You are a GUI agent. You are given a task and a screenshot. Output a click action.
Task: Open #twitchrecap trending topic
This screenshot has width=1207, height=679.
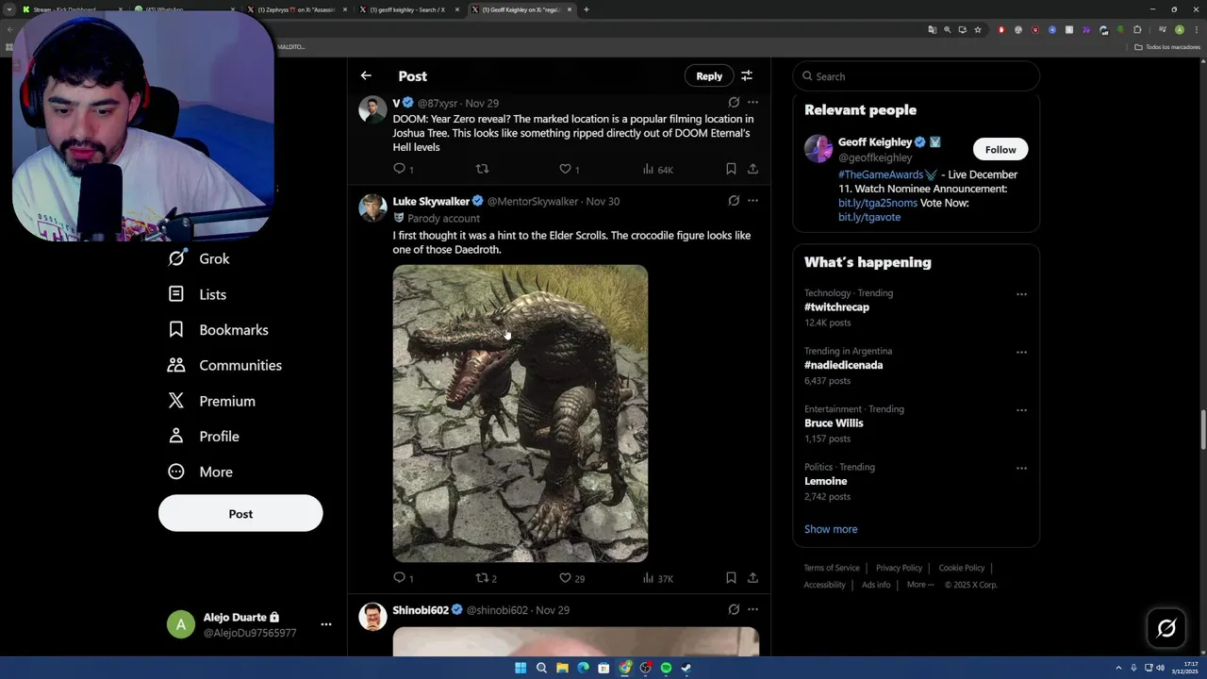click(836, 307)
